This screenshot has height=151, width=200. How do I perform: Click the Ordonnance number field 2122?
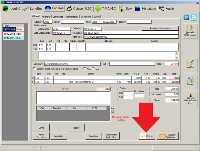[x=61, y=29]
